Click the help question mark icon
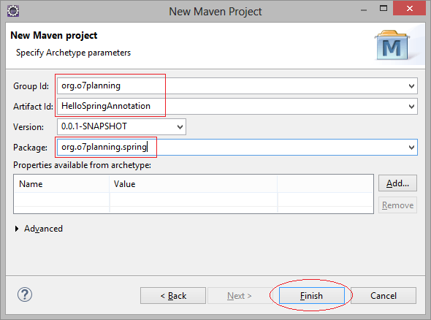This screenshot has height=320, width=431. click(25, 294)
